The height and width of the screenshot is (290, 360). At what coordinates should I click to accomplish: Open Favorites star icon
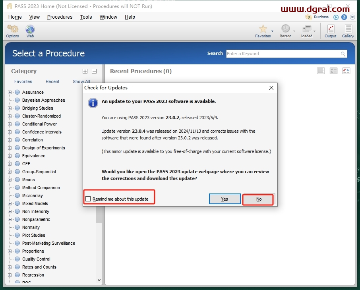(263, 29)
